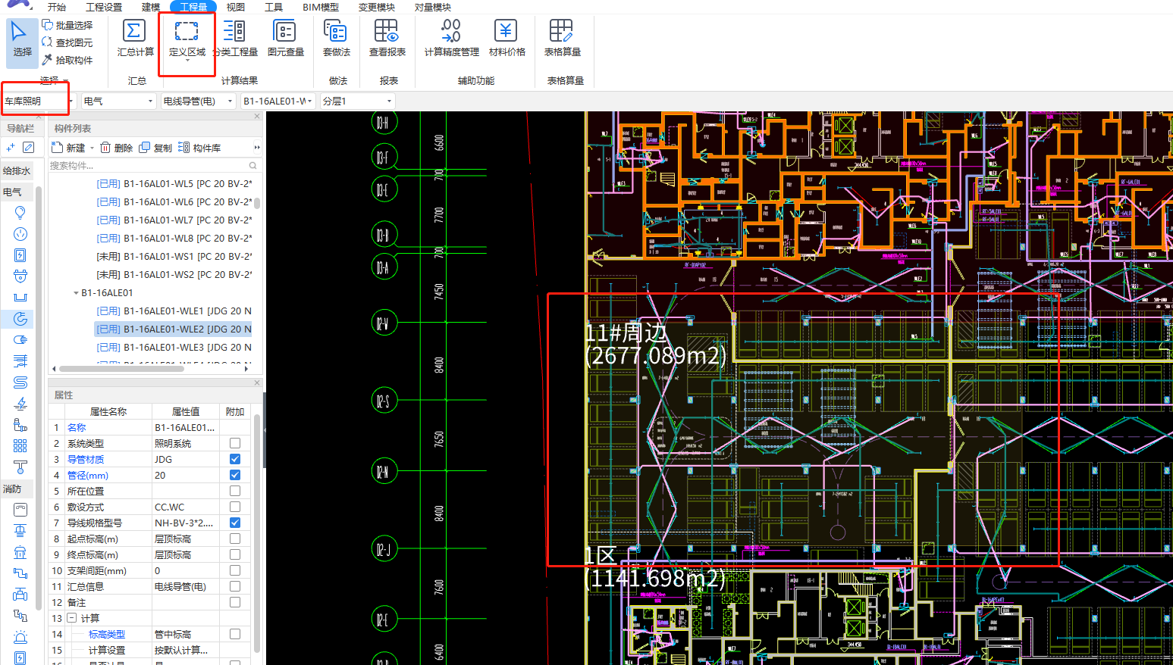Open the 电线导管(电) type dropdown

[x=198, y=101]
